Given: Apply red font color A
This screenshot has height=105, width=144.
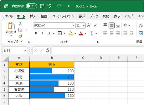Looking at the screenshot, I should (81, 33).
